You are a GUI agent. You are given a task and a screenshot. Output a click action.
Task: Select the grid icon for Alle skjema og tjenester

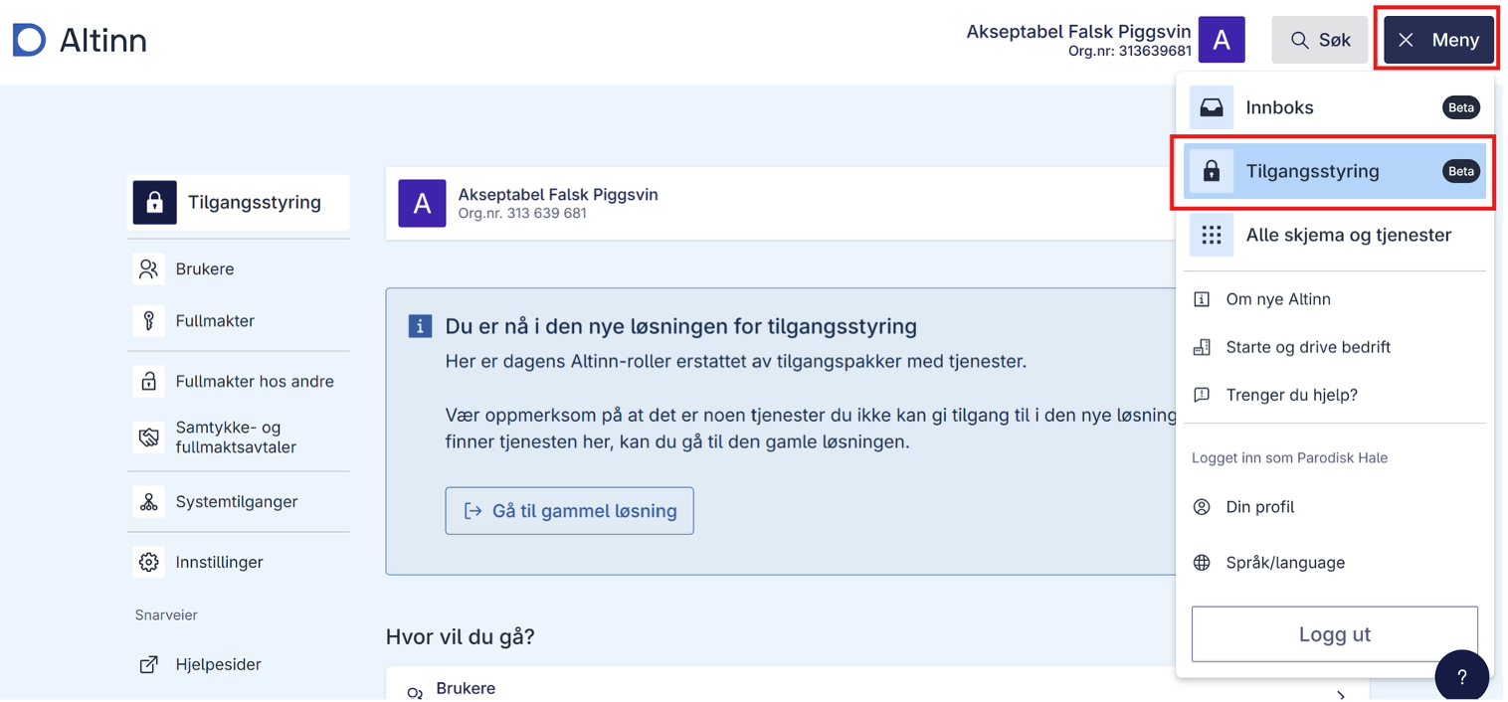1211,235
